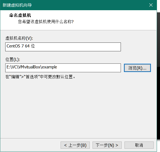Click the 新建虚拟机向导 title bar text
Screen dimensions: 160x152
[x=17, y=5]
